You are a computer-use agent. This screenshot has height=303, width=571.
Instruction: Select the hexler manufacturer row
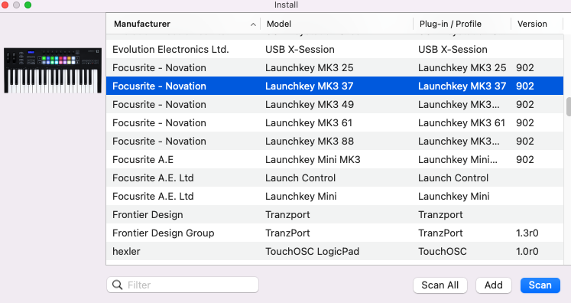335,251
